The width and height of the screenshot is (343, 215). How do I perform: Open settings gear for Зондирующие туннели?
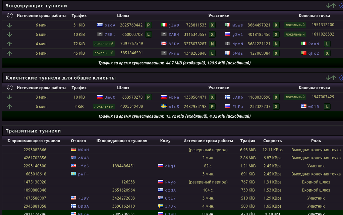341,6
